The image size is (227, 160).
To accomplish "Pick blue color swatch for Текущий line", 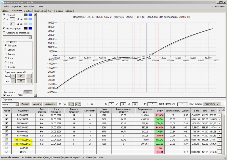I will [30, 15].
